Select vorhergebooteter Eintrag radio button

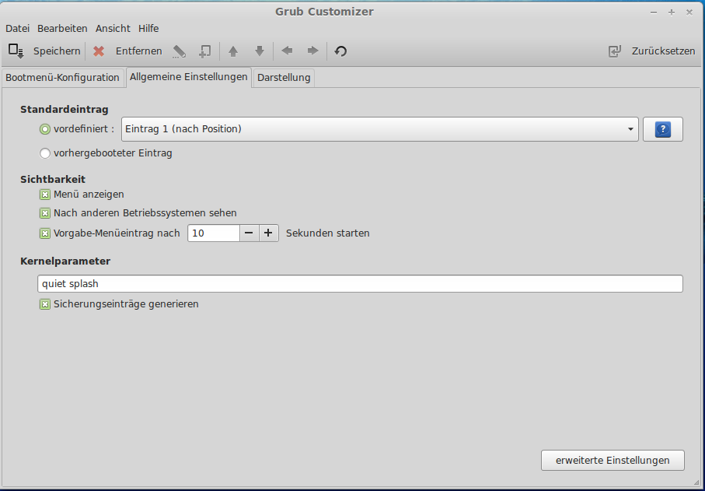point(45,153)
